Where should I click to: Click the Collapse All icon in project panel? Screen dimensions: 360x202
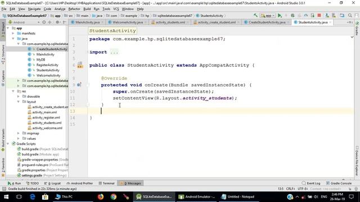click(x=49, y=22)
